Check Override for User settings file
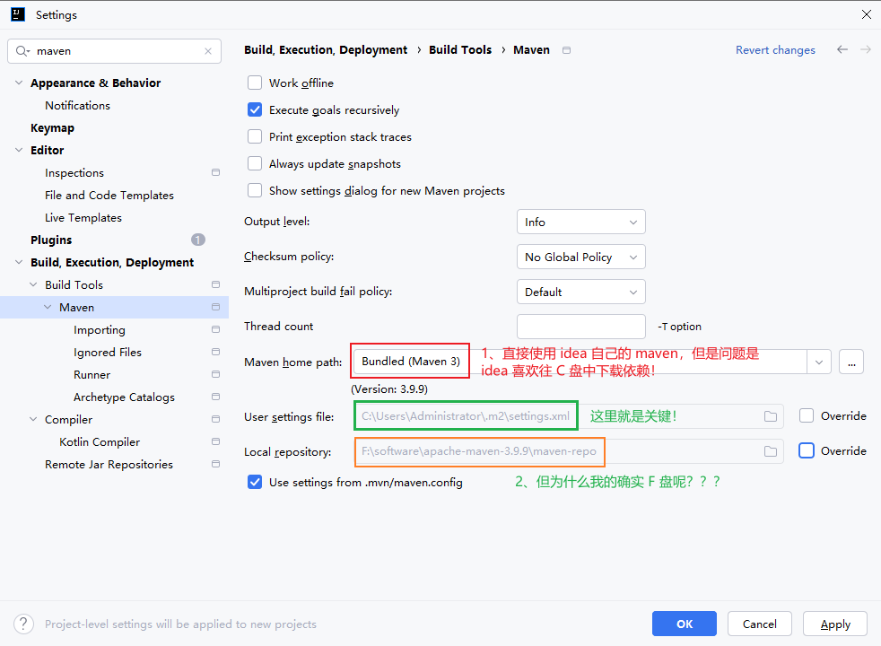The height and width of the screenshot is (646, 881). tap(807, 415)
